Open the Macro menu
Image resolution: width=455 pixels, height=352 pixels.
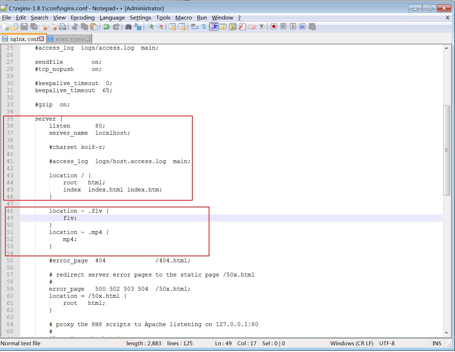click(183, 17)
